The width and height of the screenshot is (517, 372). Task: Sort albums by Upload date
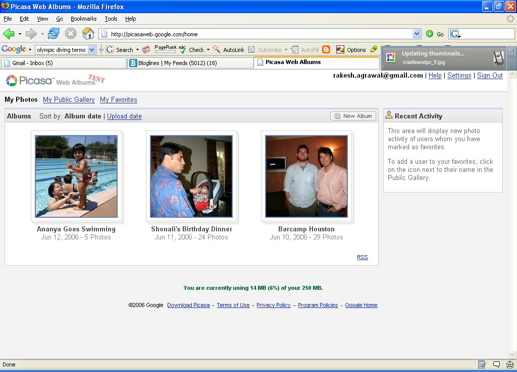pos(124,116)
